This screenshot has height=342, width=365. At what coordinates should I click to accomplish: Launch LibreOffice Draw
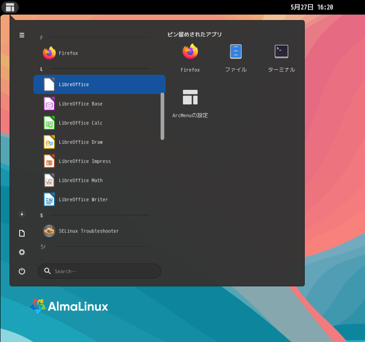click(99, 142)
